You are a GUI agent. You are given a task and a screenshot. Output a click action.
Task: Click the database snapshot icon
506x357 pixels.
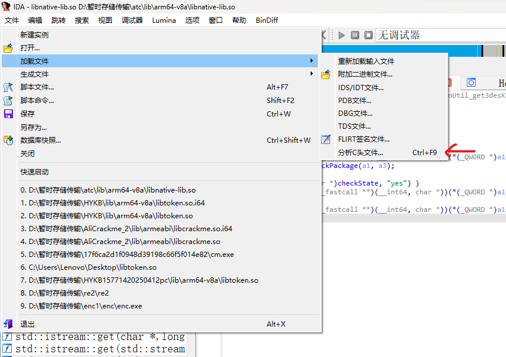point(8,140)
